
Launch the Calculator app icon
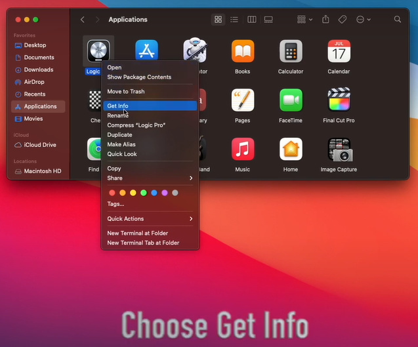(x=291, y=51)
